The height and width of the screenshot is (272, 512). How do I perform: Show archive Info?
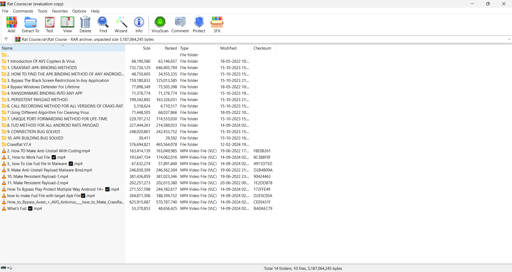tap(139, 25)
